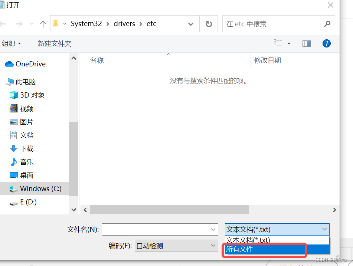The height and width of the screenshot is (266, 353).
Task: Click the 3D 对象 cube icon
Action: (14, 95)
